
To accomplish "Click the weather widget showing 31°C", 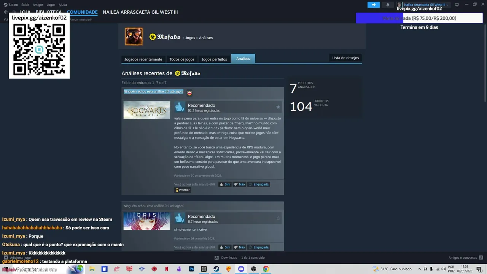I will point(392,269).
